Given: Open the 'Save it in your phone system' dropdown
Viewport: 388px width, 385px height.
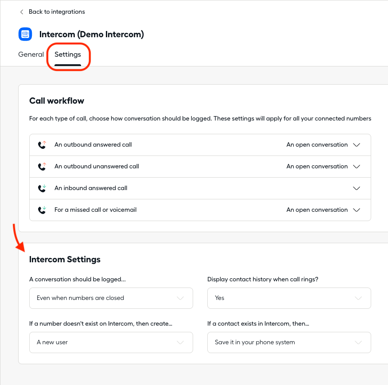Looking at the screenshot, I should coord(289,342).
